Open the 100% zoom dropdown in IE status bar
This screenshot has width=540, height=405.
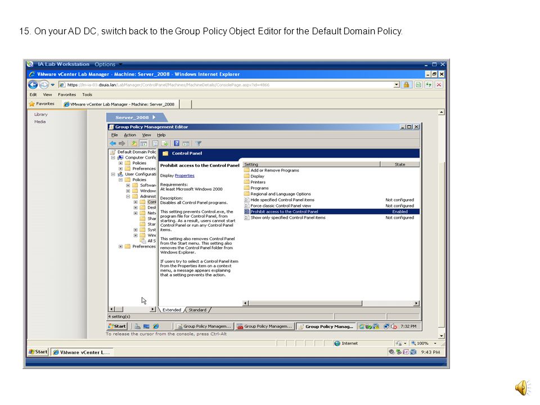pos(435,343)
